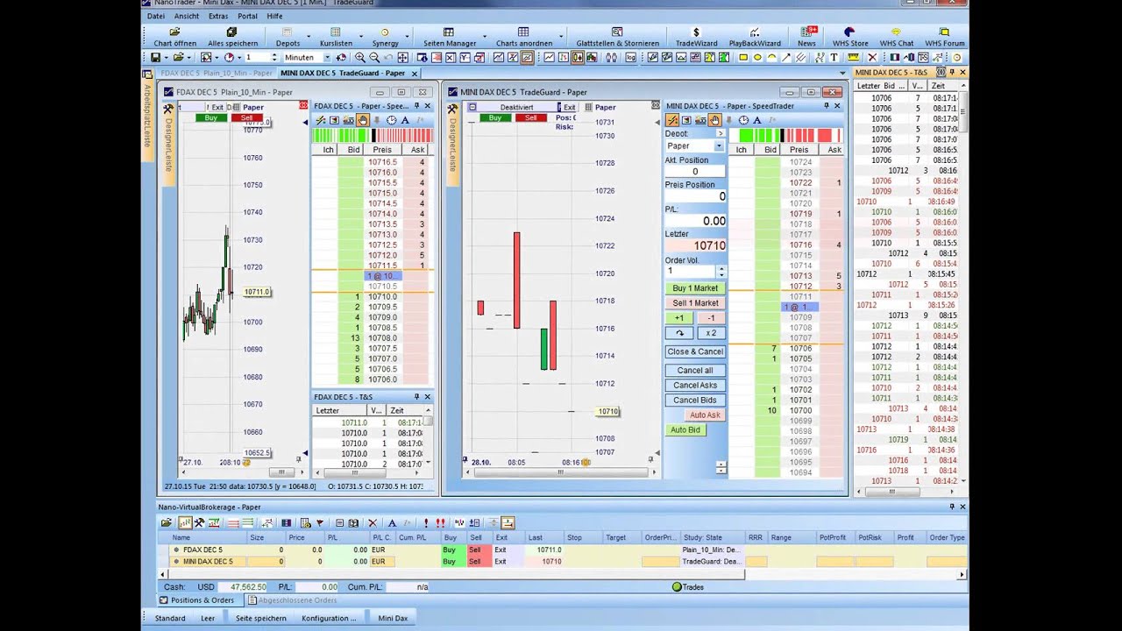
Task: Click the Cancel Asks button
Action: click(695, 385)
